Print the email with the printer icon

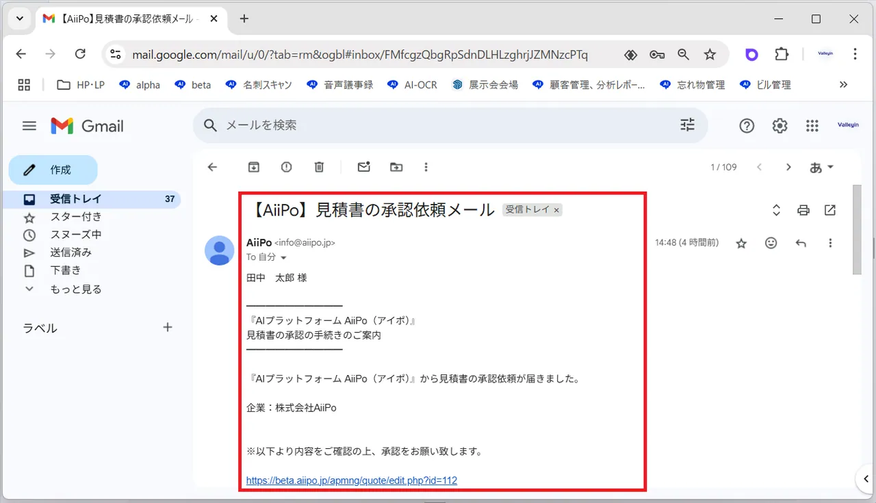(803, 210)
